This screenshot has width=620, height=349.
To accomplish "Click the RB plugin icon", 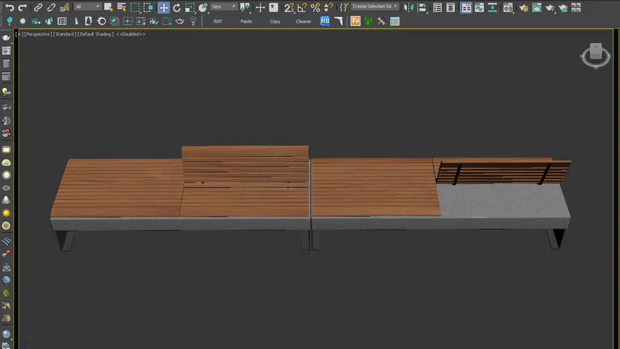I will 325,21.
